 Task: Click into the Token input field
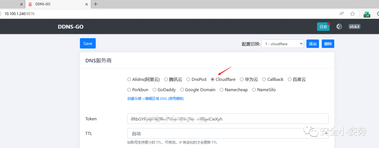[x=228, y=119]
